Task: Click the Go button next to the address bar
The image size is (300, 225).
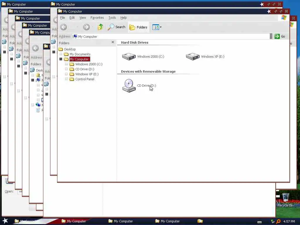Action: click(280, 36)
